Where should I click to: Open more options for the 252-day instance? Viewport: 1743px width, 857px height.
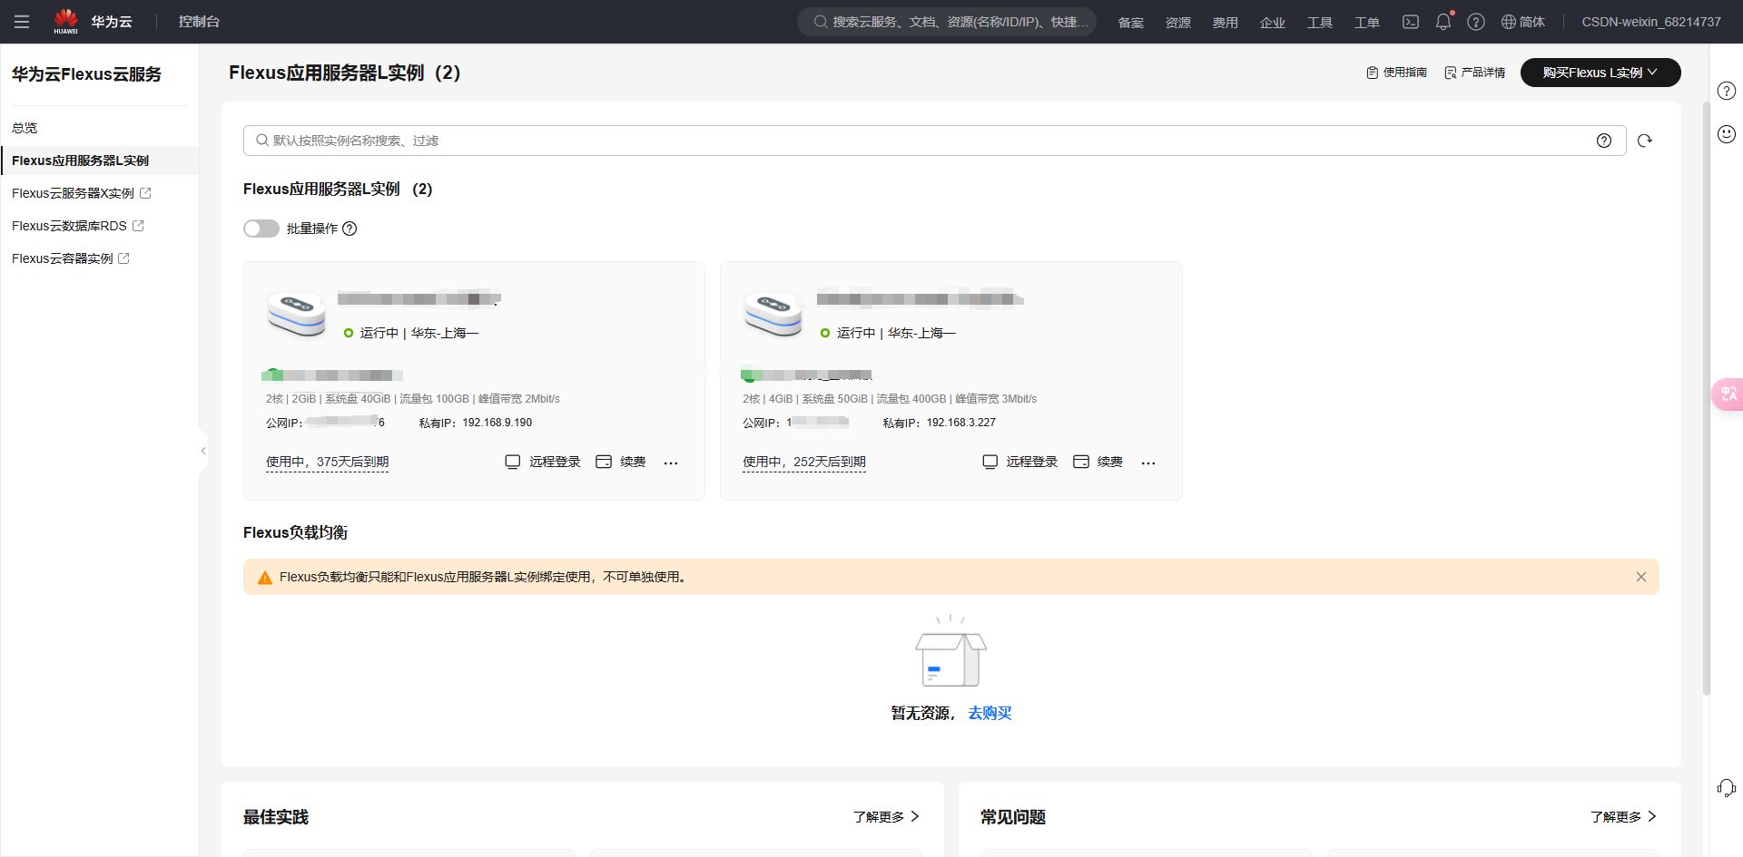[x=1148, y=463]
